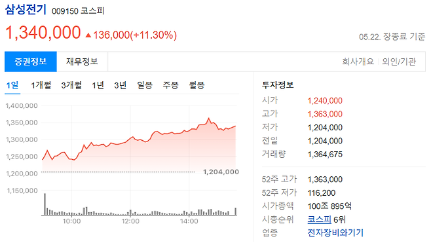
Task: Open the 회사개요 link
Action: 358,62
